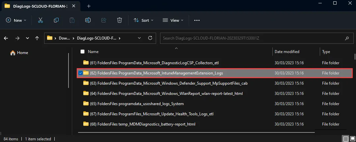
Task: Select the (63) Defender MpSupportFiles_cab folder
Action: click(214, 83)
